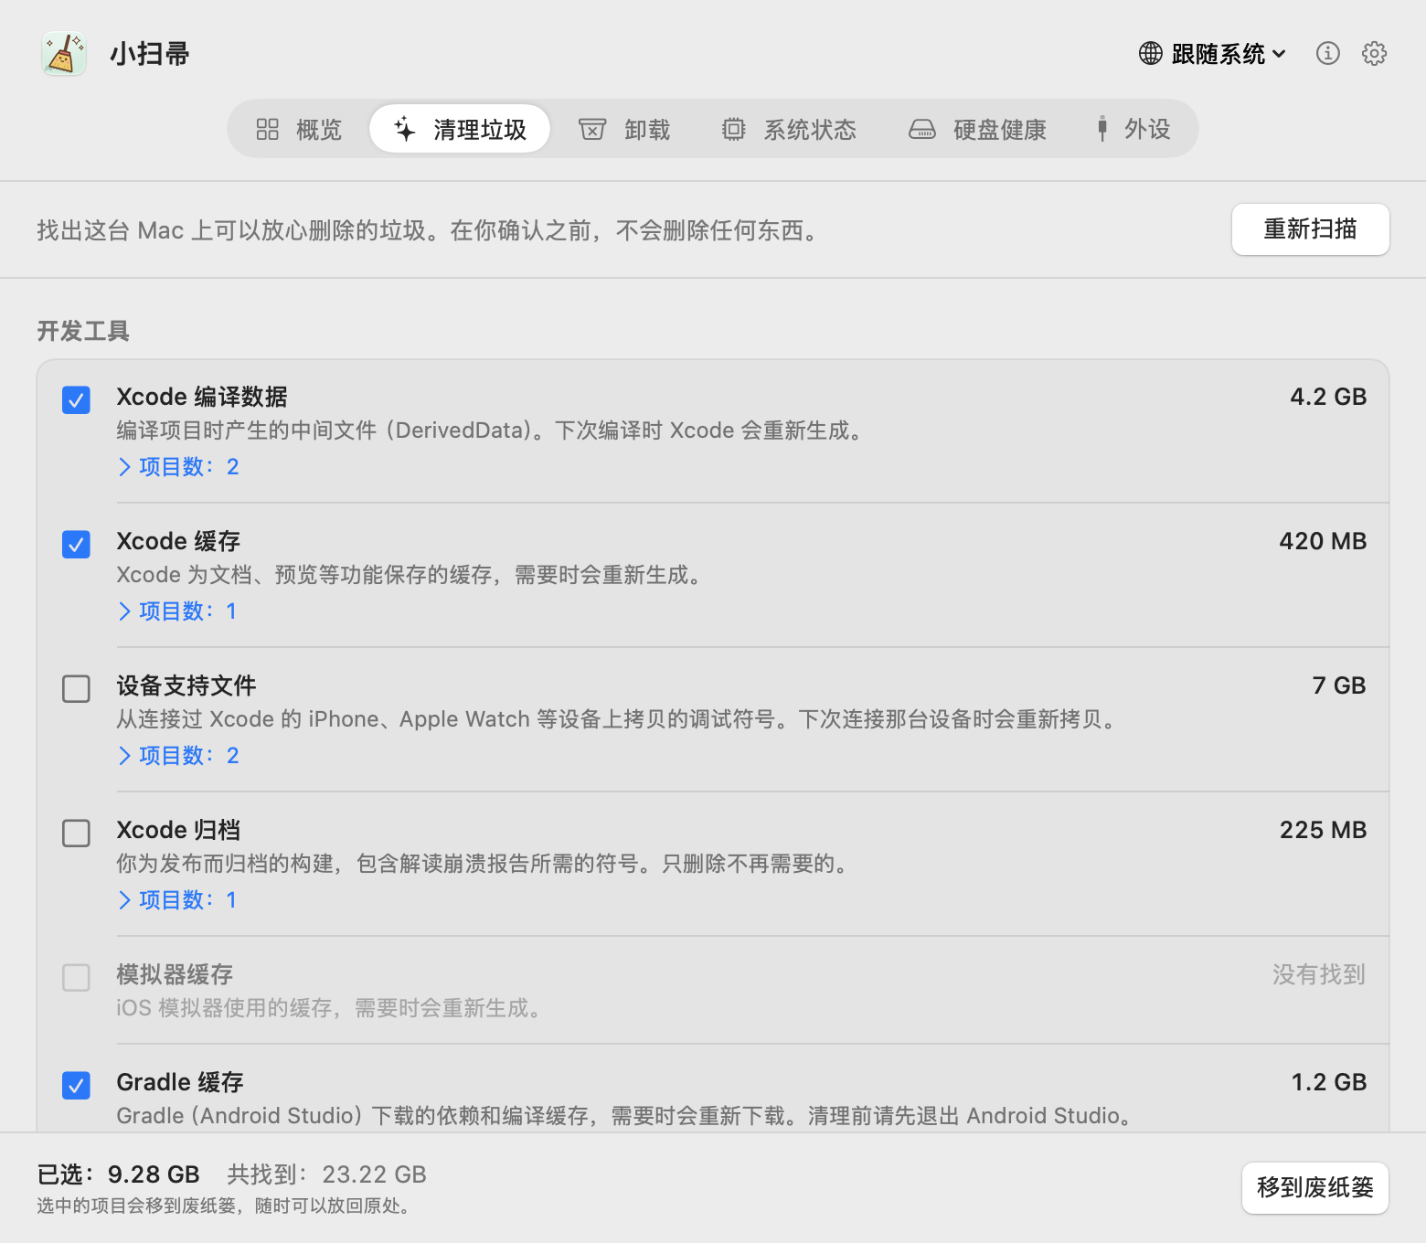Click the 卸载 uninstall box icon
The image size is (1426, 1243).
pyautogui.click(x=592, y=130)
